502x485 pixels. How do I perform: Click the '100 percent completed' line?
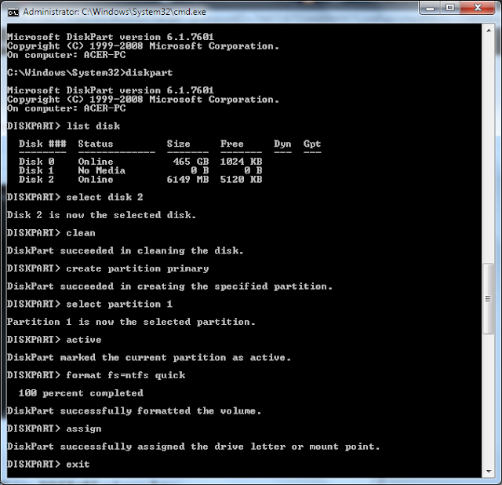(x=81, y=393)
